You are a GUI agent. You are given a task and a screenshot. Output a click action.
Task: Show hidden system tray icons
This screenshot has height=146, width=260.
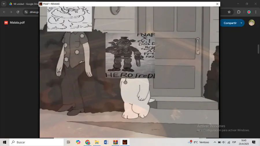[215, 142]
